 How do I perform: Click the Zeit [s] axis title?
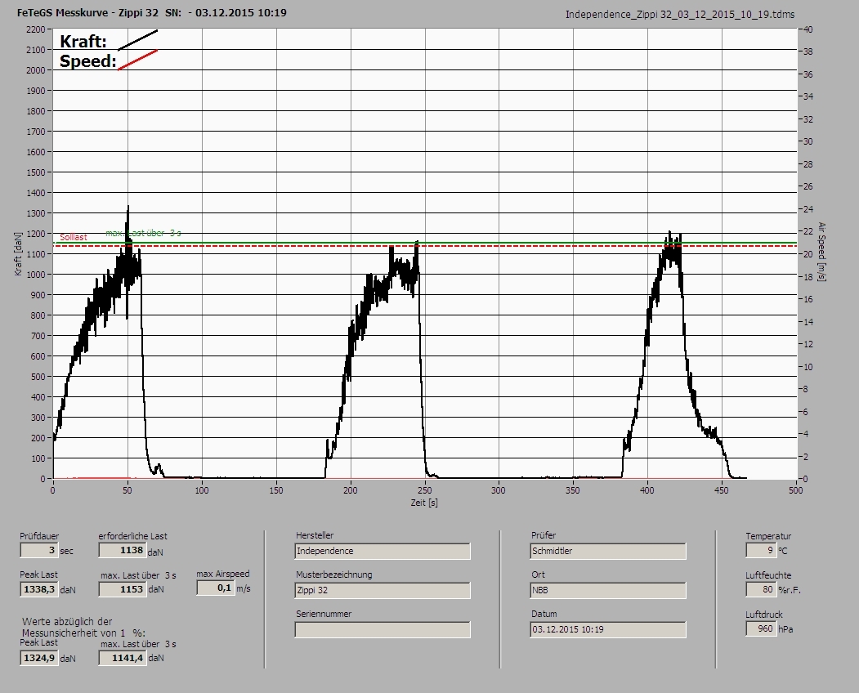[424, 503]
